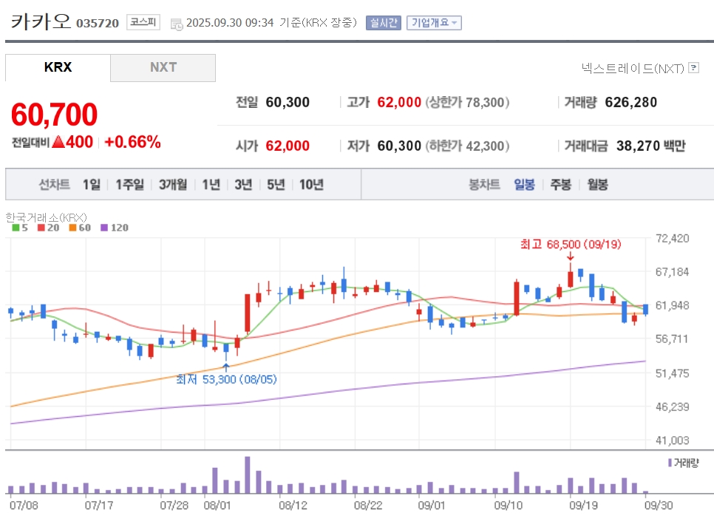This screenshot has height=527, width=714.
Task: Click the 코스피 market badge
Action: [143, 22]
